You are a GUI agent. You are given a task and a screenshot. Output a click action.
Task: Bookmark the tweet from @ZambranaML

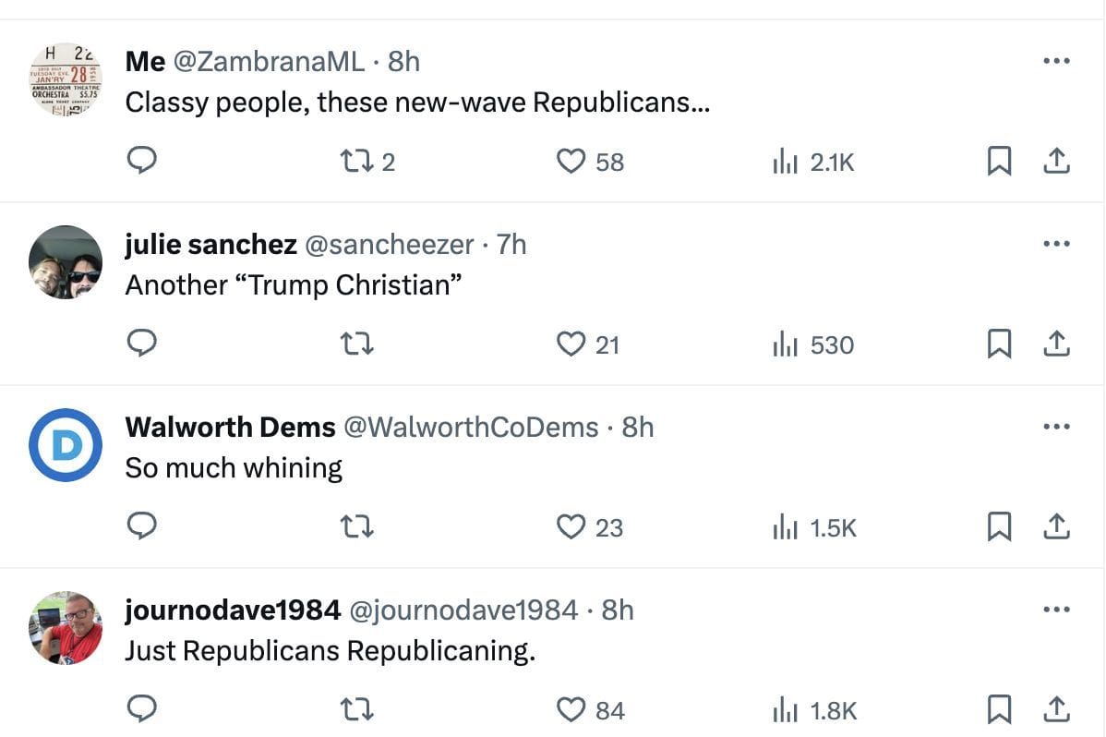(x=999, y=160)
